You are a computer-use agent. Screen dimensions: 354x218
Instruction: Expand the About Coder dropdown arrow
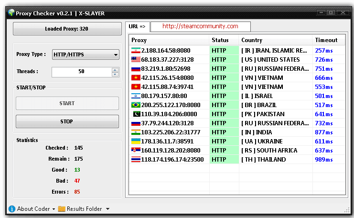(54, 209)
